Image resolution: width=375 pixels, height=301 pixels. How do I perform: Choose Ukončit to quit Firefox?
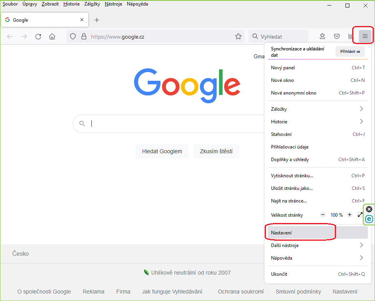(317, 274)
